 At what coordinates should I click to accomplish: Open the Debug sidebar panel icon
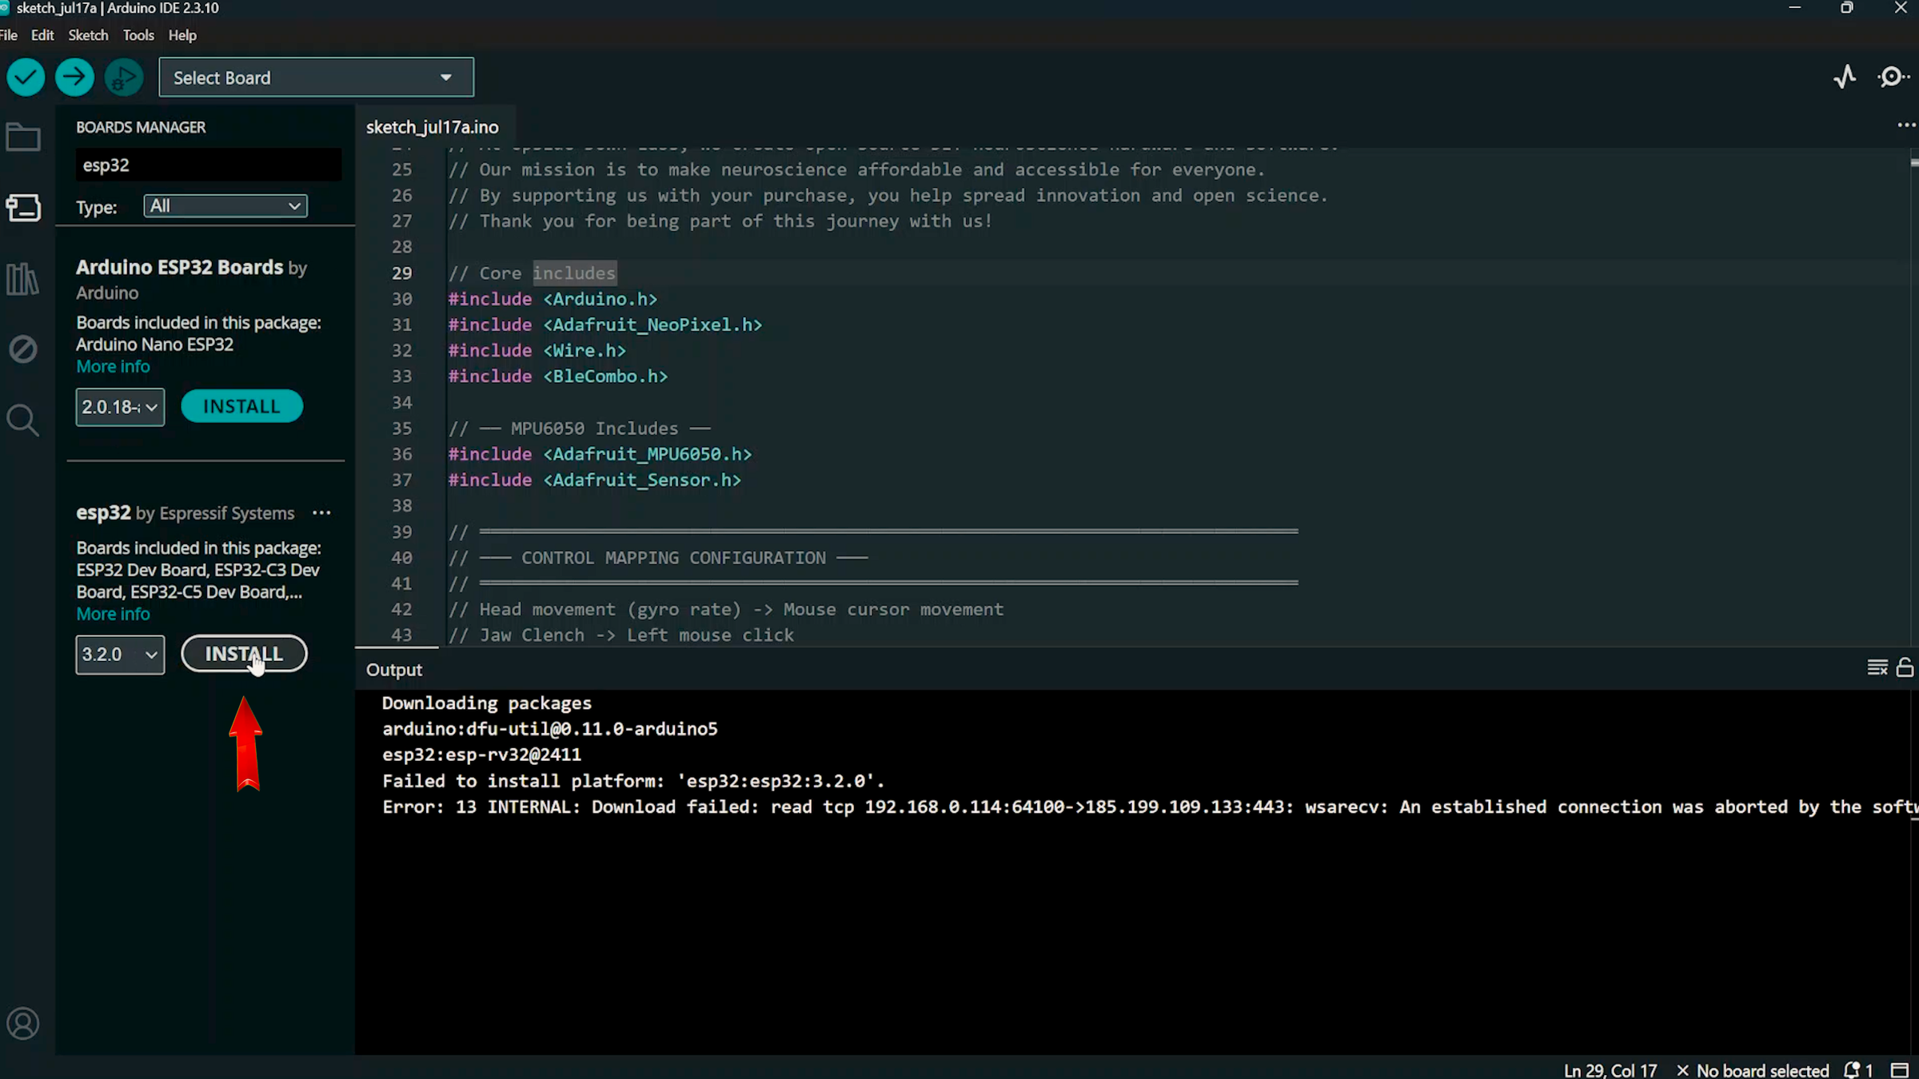[x=23, y=349]
